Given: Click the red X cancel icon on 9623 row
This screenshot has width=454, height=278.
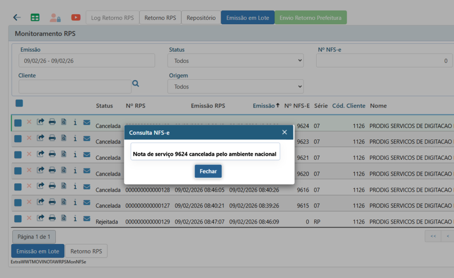Looking at the screenshot, I should (29, 138).
